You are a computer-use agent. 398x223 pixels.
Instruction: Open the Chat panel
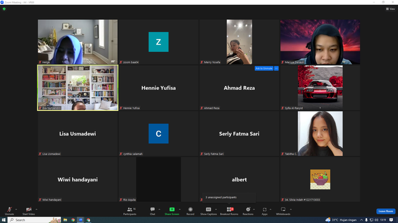pyautogui.click(x=152, y=211)
